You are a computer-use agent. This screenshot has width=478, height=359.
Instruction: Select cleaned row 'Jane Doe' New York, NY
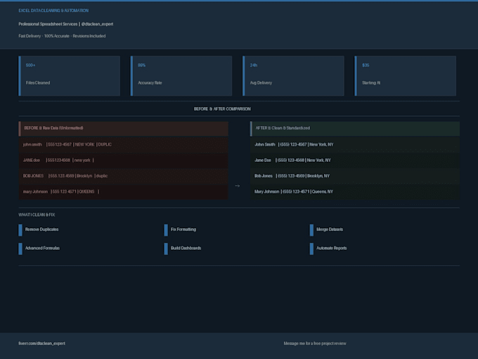[x=355, y=160]
